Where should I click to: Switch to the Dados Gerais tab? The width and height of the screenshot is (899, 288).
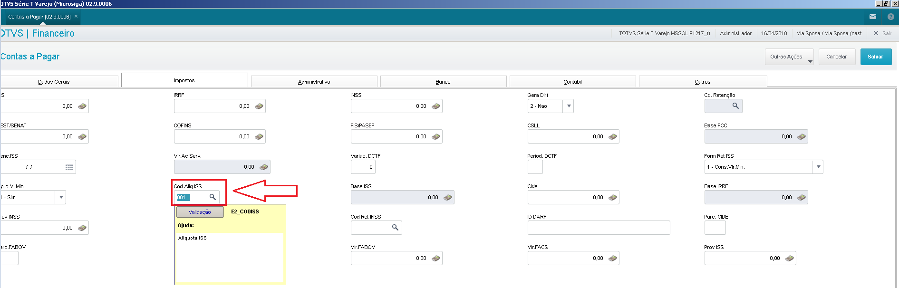(54, 82)
